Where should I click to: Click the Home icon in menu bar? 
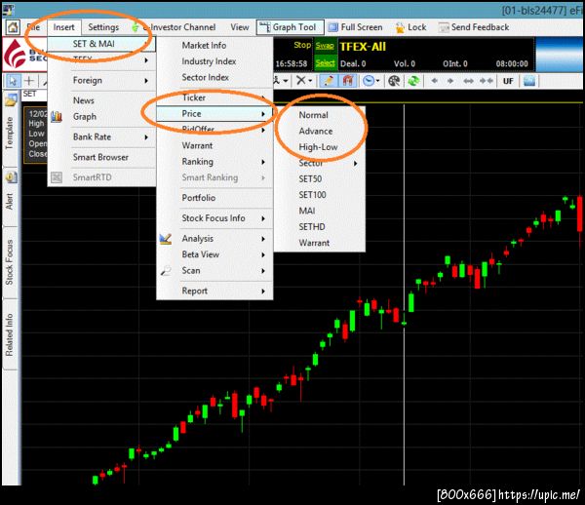coord(13,27)
